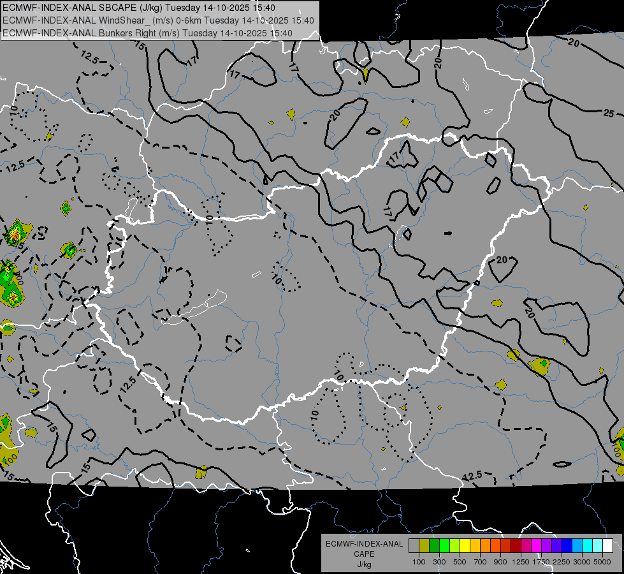Click the 12.5 contour label at top left
Viewport: 624px width, 574px height.
89,57
